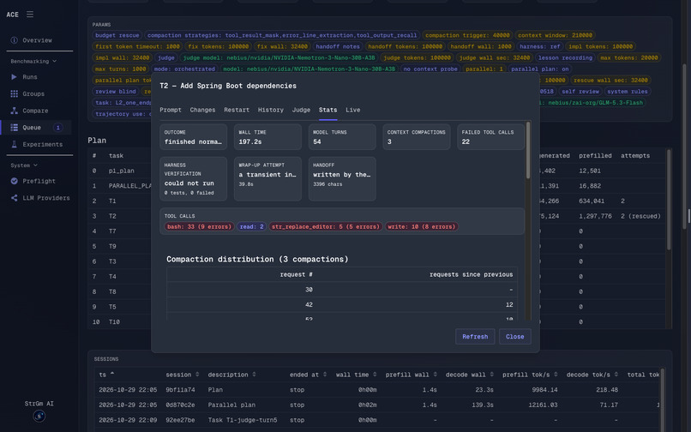
Task: Open the Preflight checkmark icon
Action: 14,181
